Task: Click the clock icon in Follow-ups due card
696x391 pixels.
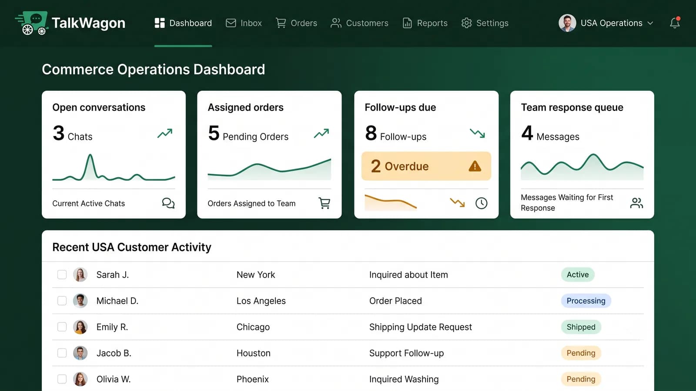Action: tap(481, 203)
